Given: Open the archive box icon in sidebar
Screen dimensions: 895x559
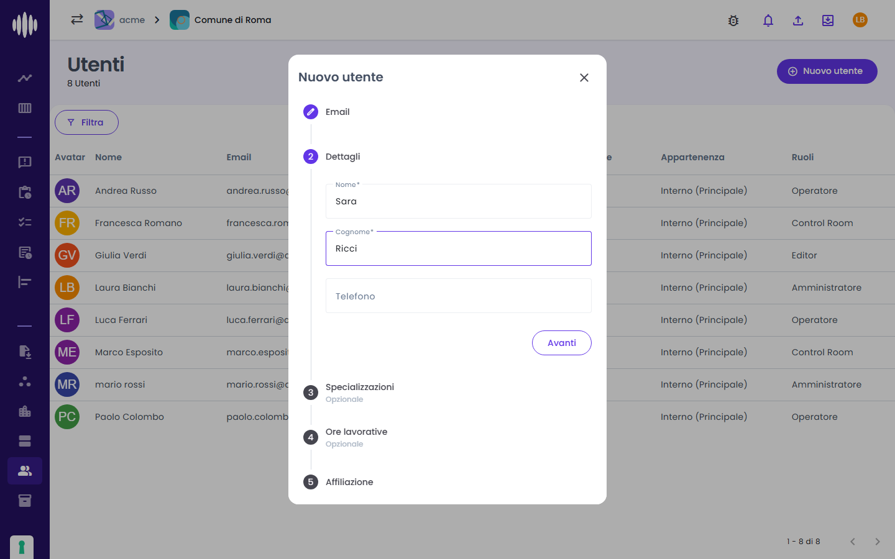Looking at the screenshot, I should (x=25, y=501).
